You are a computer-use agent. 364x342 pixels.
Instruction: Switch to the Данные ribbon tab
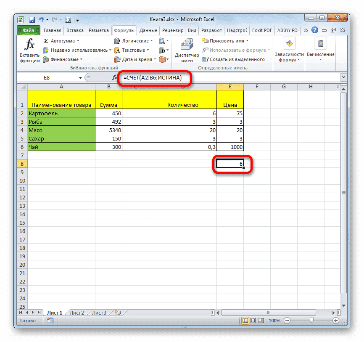[x=148, y=30]
